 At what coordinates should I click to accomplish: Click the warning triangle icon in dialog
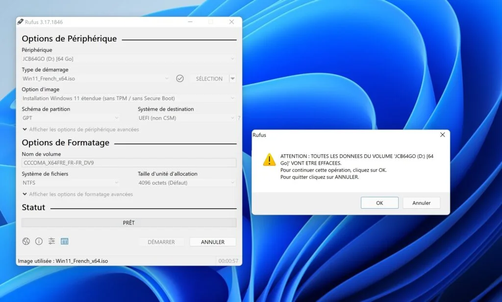coord(269,160)
